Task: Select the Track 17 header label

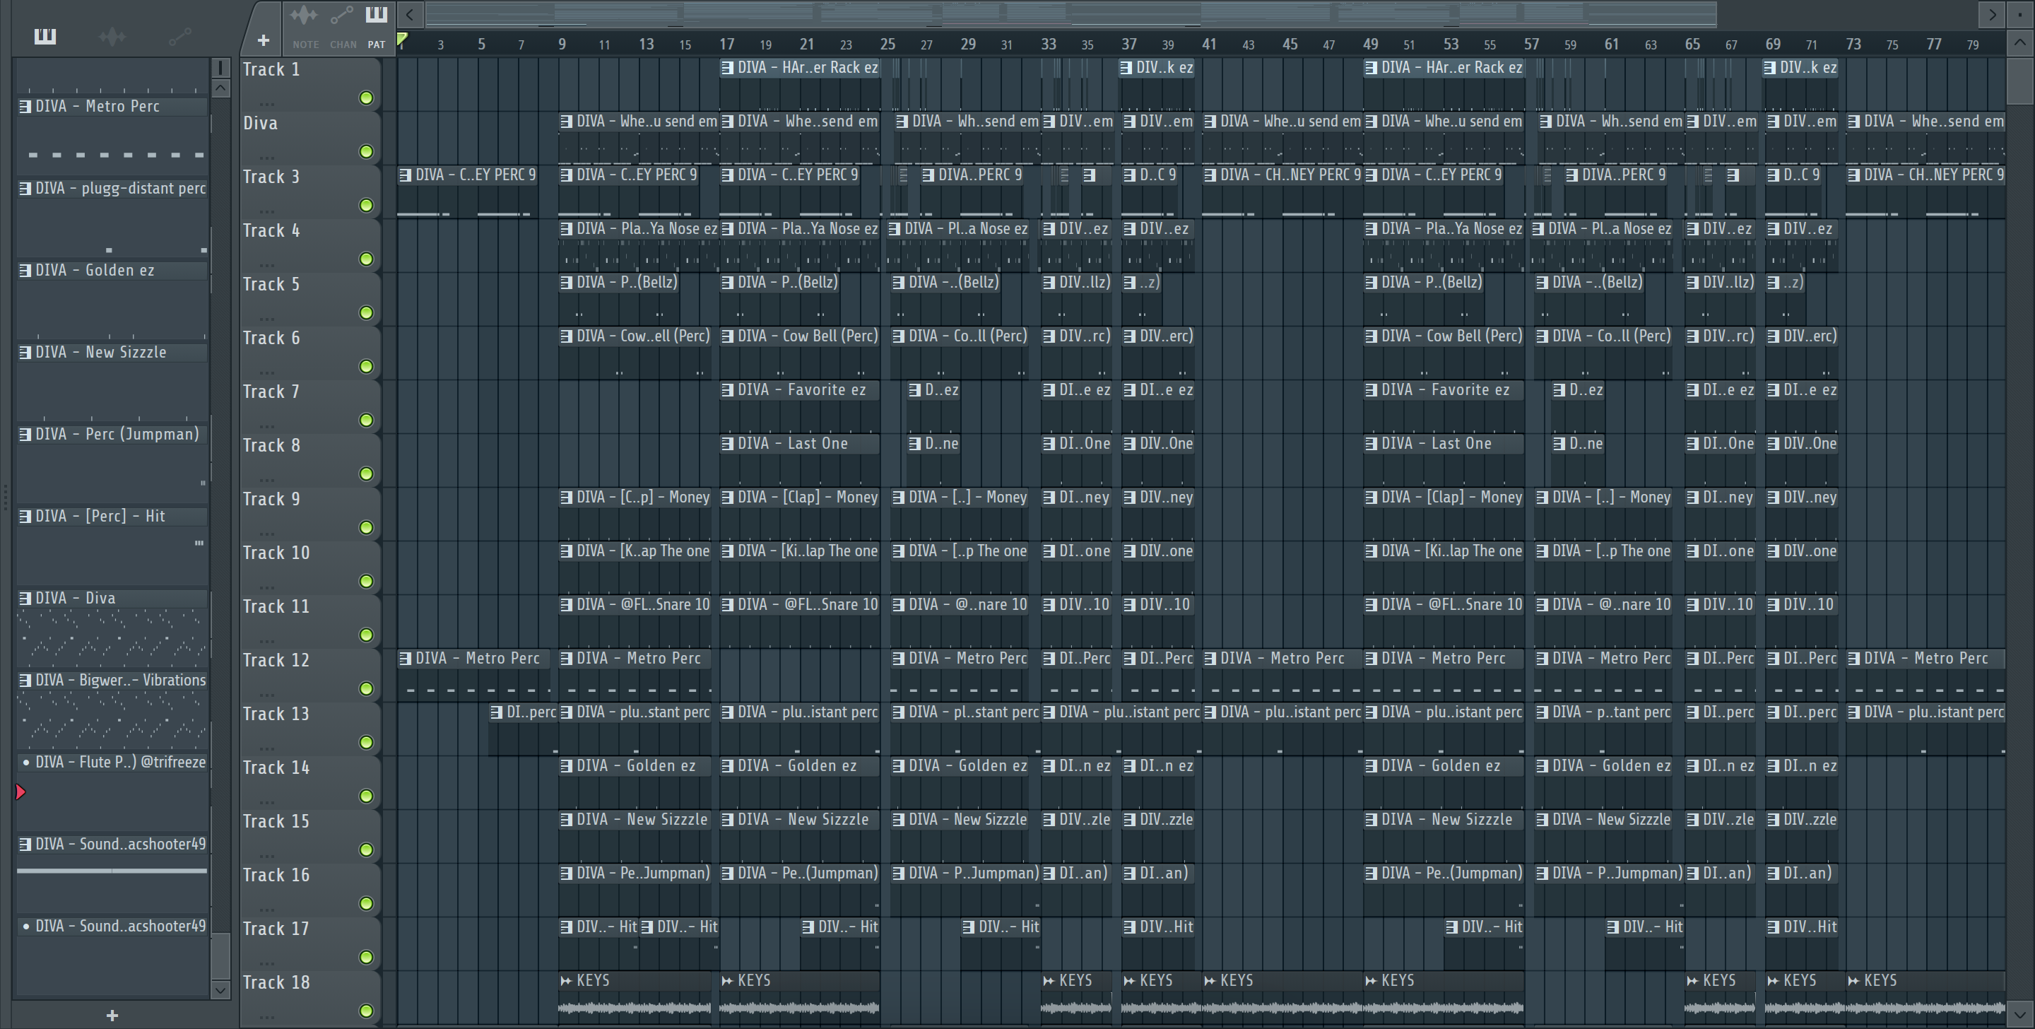Action: pyautogui.click(x=276, y=929)
